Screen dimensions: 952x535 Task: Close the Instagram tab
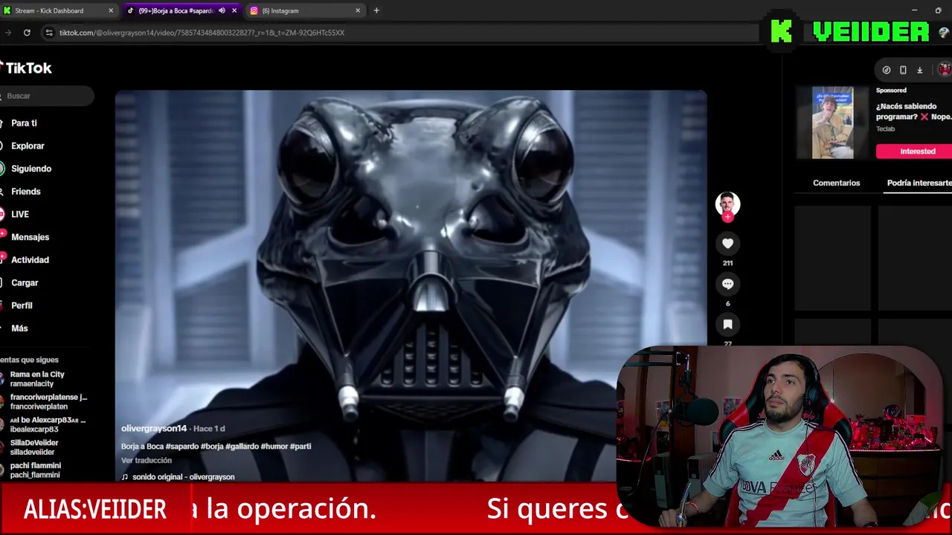click(358, 10)
